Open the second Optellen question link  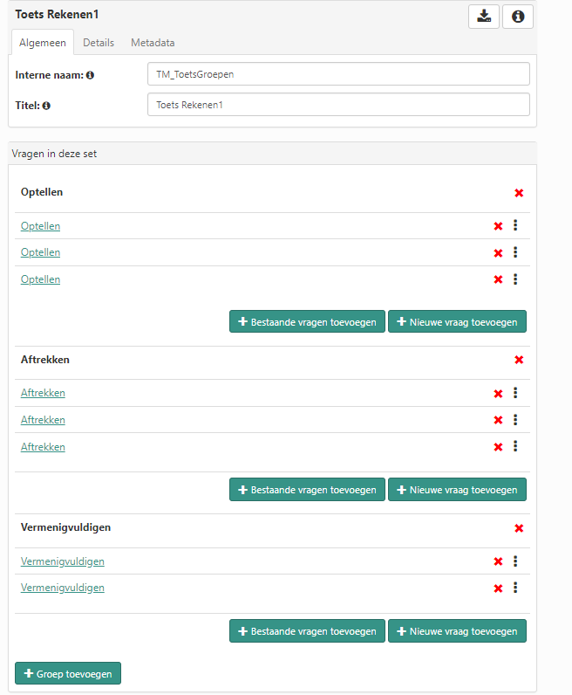pos(41,252)
